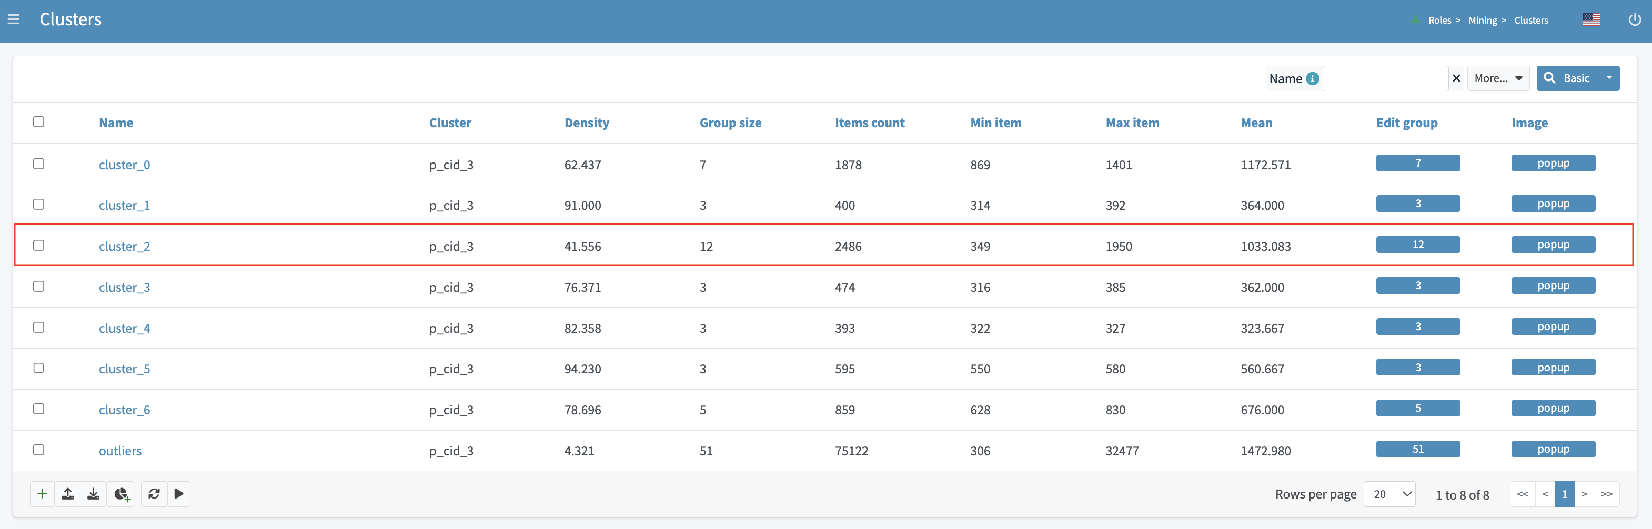Open the hamburger navigation menu
Viewport: 1652px width, 529px height.
pyautogui.click(x=14, y=20)
